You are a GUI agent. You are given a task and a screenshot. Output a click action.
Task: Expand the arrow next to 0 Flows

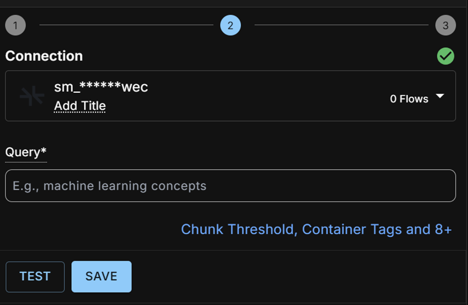point(439,96)
